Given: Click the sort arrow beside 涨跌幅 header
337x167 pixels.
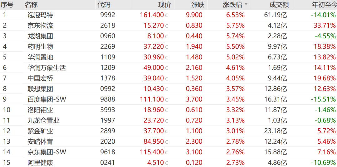Looking at the screenshot, I should click(246, 4).
